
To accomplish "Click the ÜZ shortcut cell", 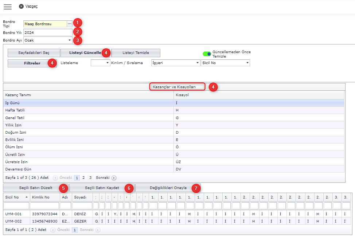I will (259, 162).
